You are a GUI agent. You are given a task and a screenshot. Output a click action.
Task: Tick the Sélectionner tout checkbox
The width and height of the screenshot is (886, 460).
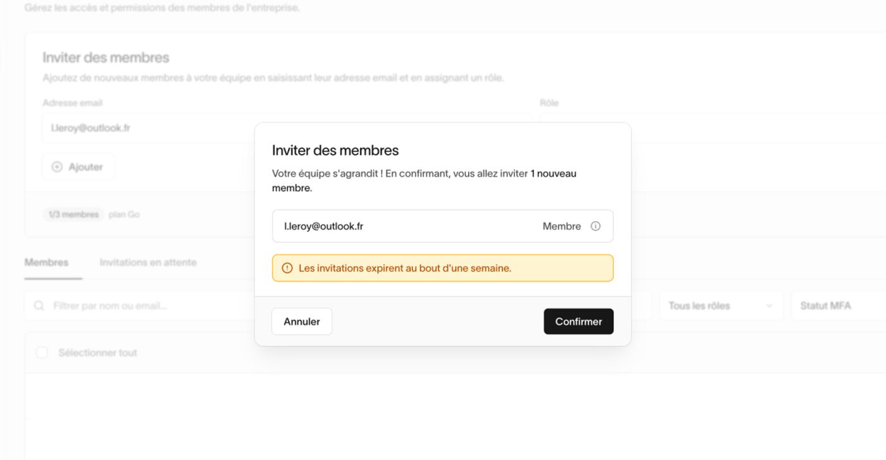42,353
